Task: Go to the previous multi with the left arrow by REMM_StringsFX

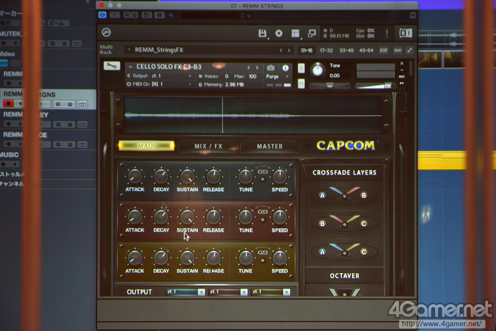Action: [280, 50]
